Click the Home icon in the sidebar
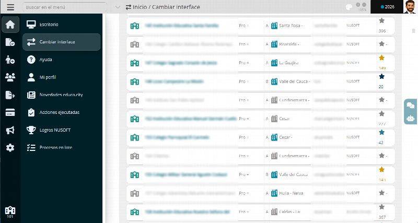This screenshot has width=418, height=223. 10,25
